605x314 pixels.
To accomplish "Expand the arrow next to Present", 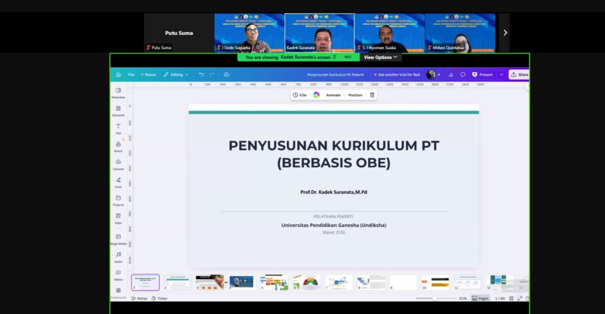I will (502, 75).
